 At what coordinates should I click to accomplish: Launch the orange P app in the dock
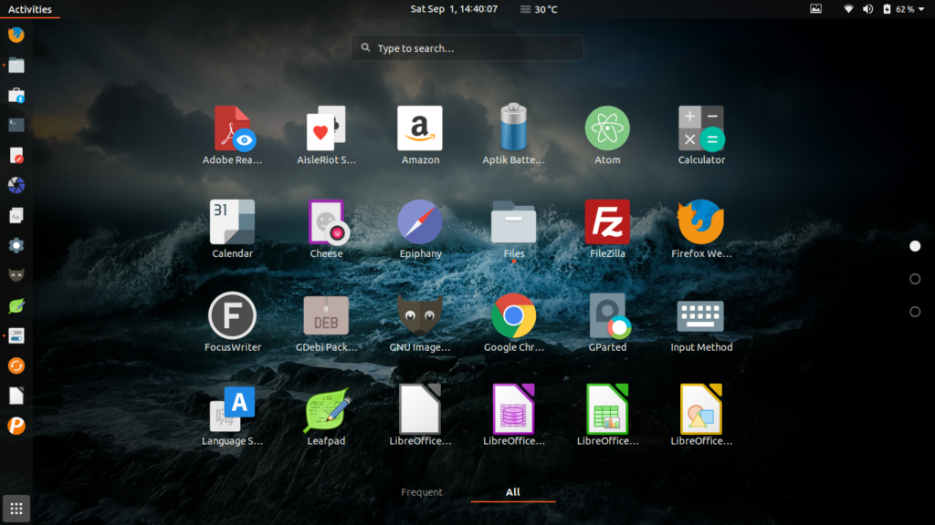point(16,426)
